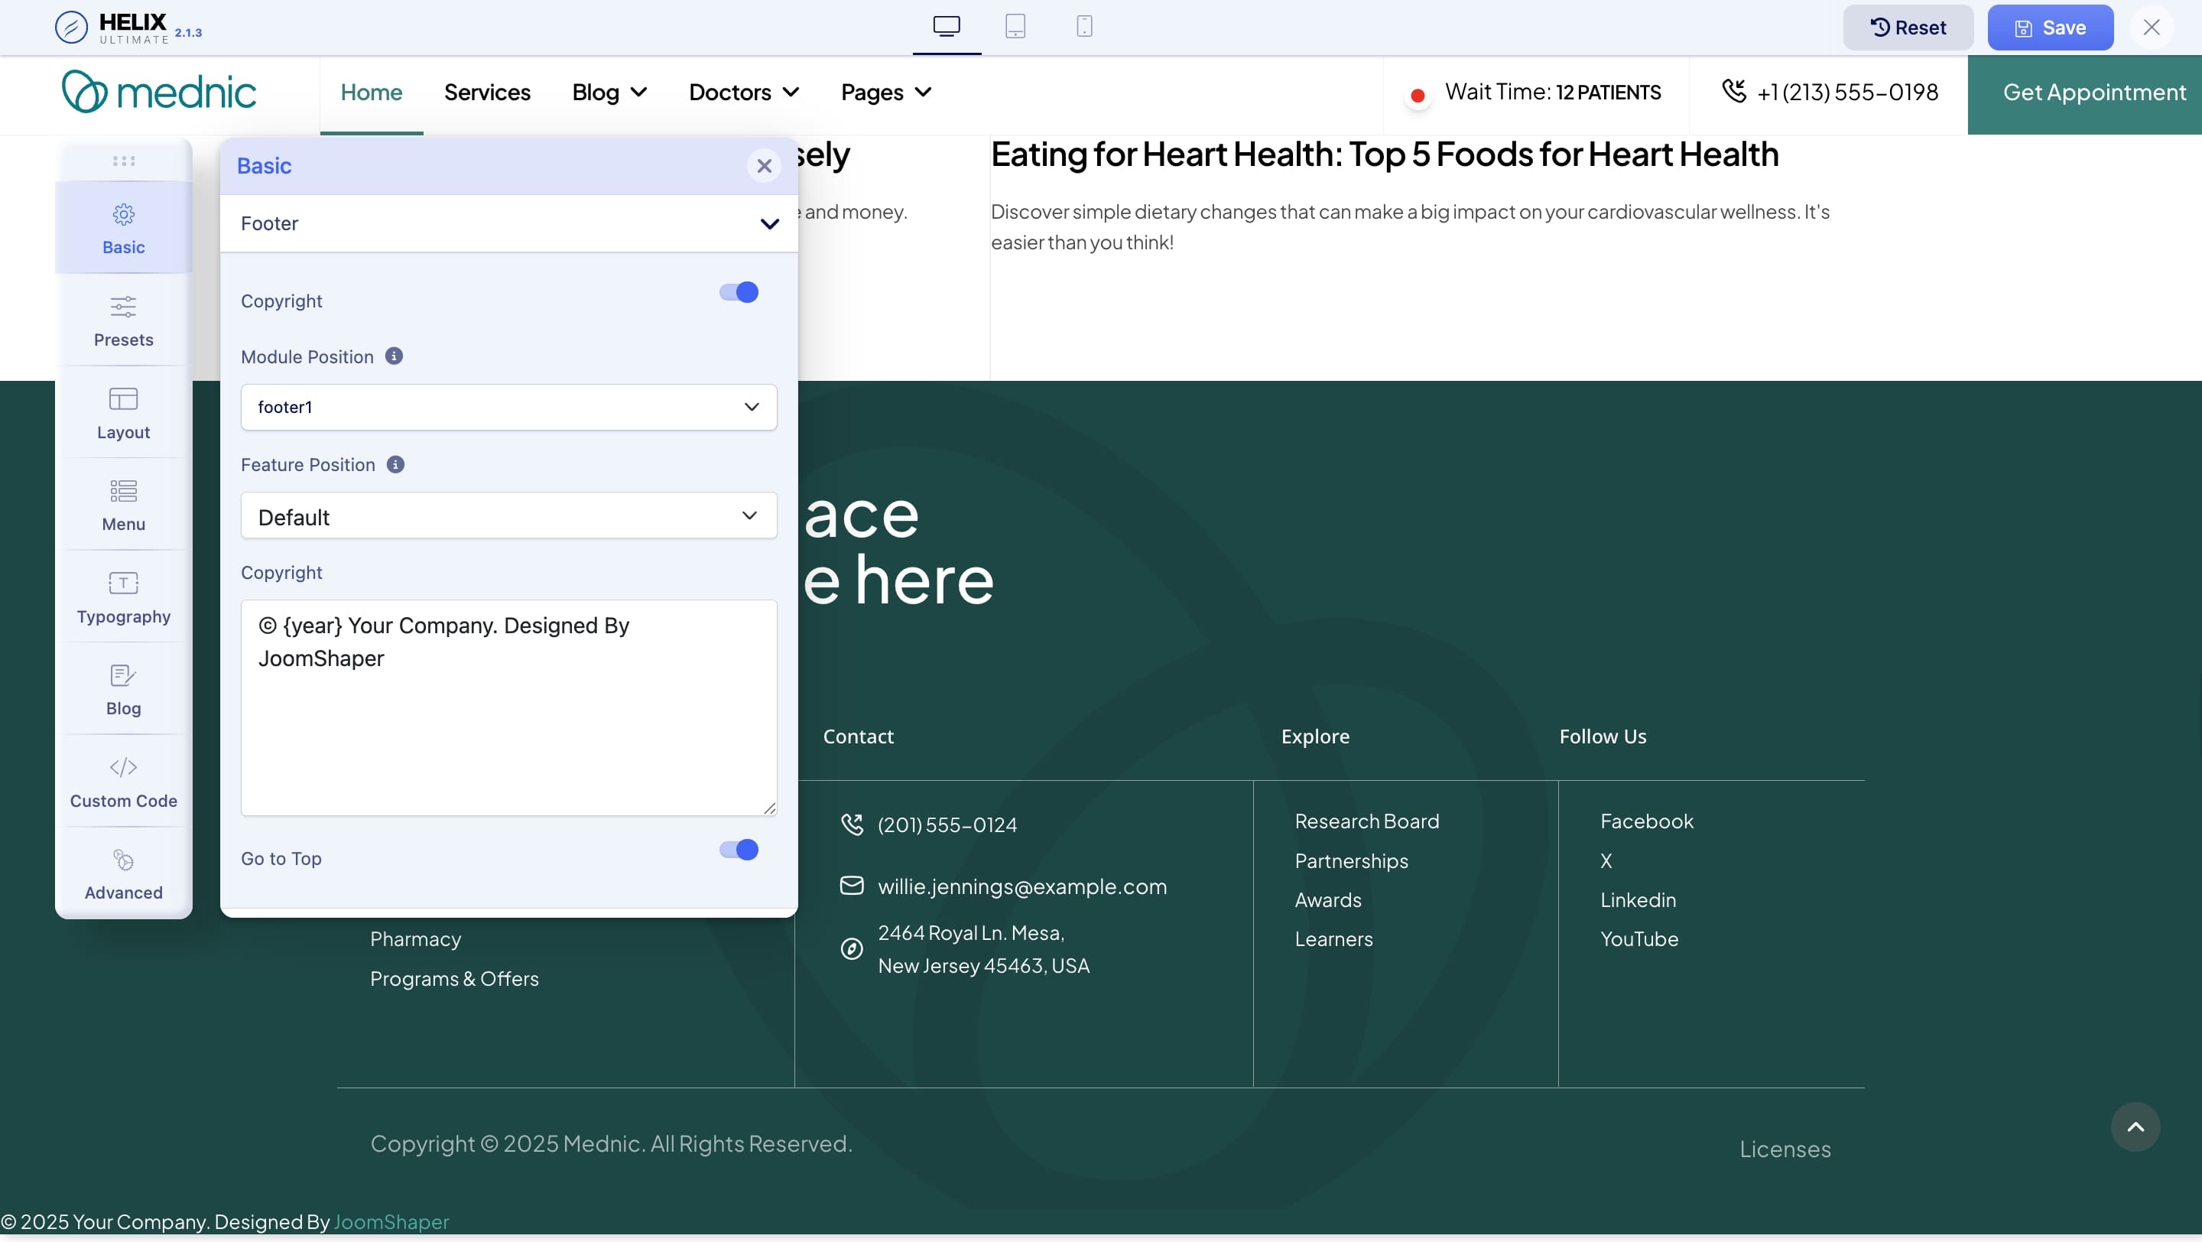Screen dimensions: 2202x1242
Task: Disable the Copyright toggle
Action: pos(739,292)
